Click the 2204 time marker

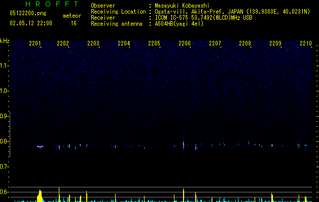pos(124,43)
